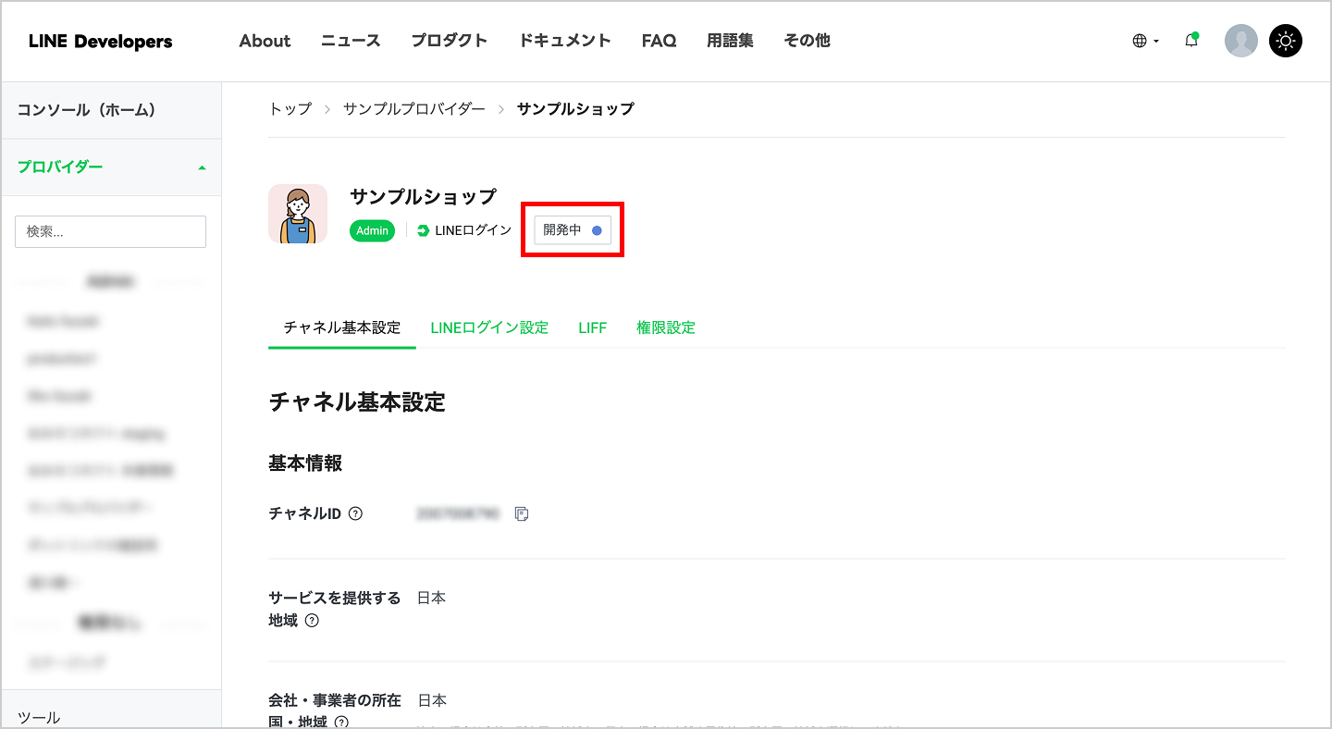Open the 権限設定 tab

[x=666, y=327]
